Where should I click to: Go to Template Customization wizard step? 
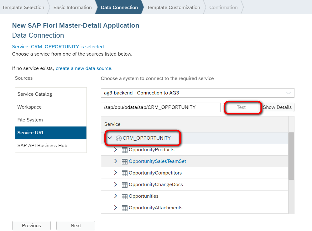pyautogui.click(x=174, y=7)
